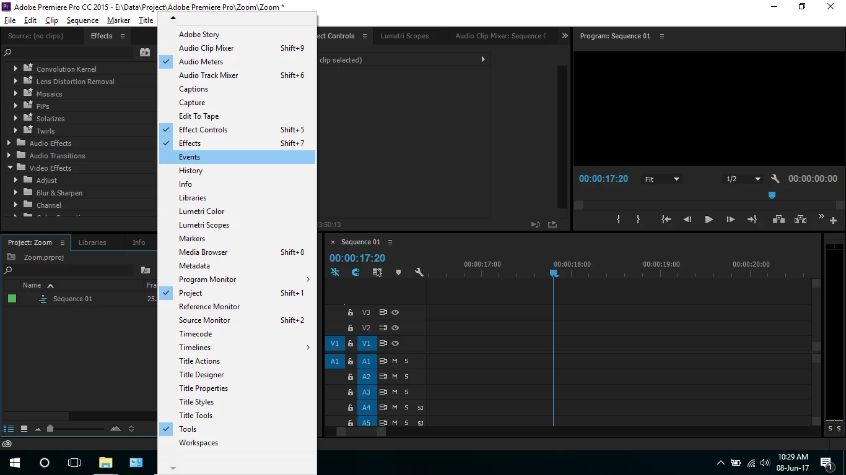The width and height of the screenshot is (846, 475).
Task: Toggle Snap magnet icon in timeline
Action: tap(355, 272)
